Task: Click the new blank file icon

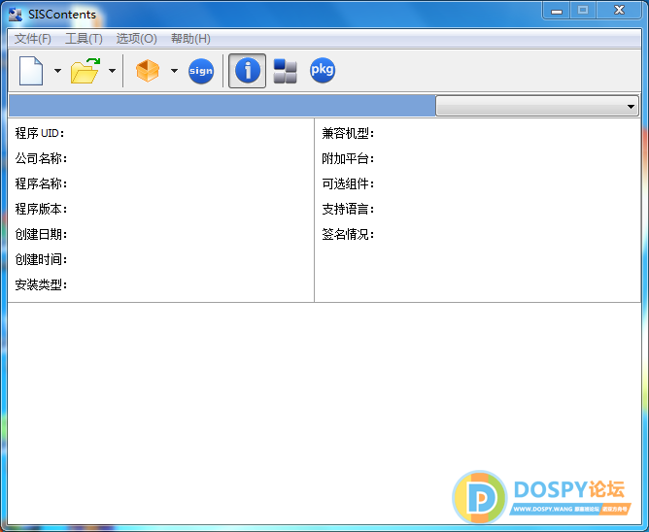Action: (x=31, y=71)
